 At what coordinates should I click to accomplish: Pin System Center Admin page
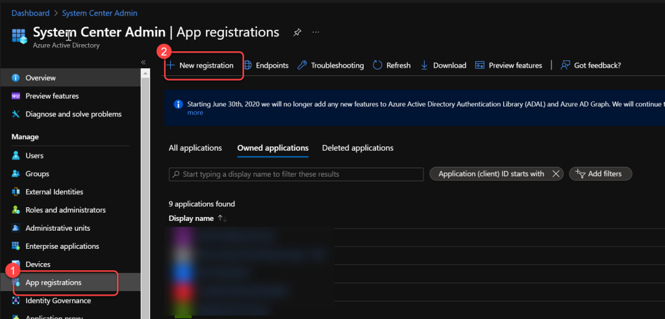coord(297,32)
